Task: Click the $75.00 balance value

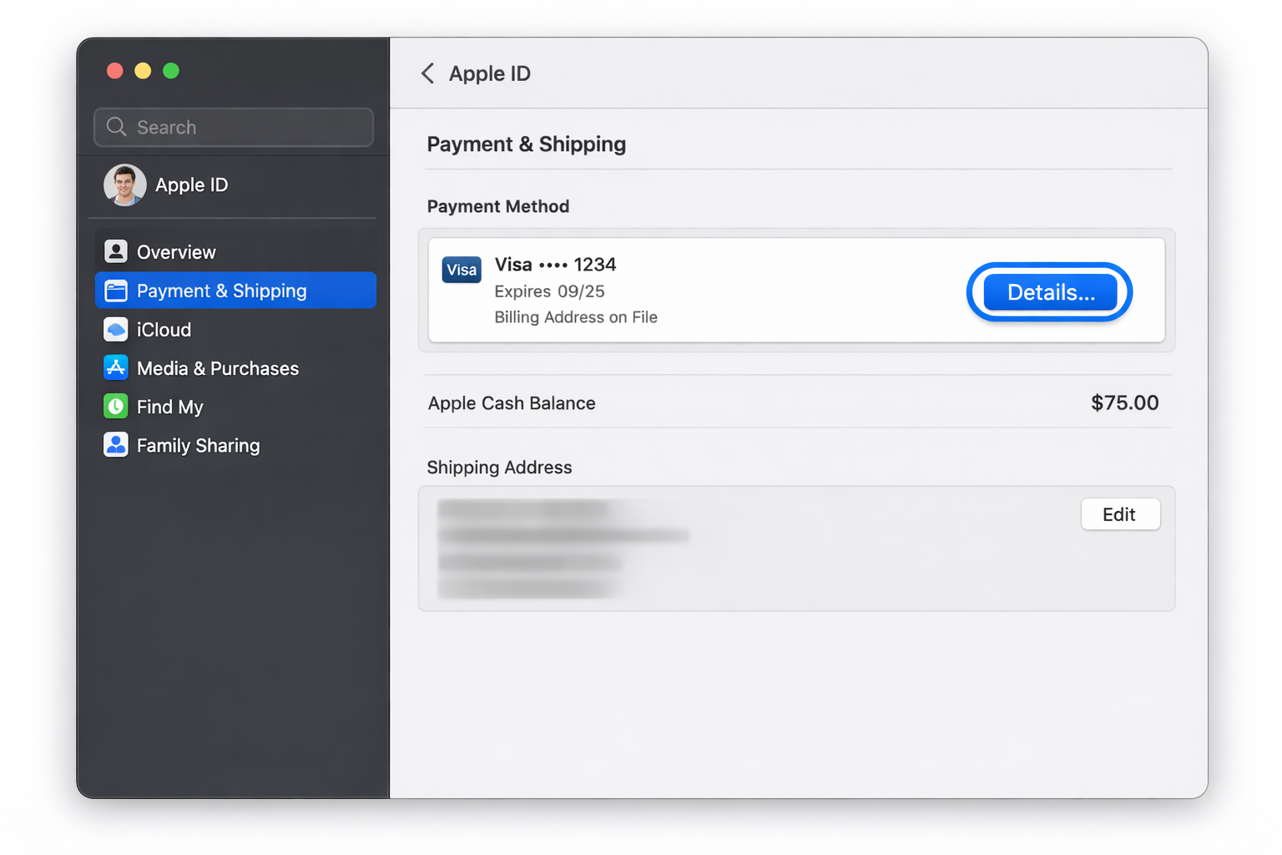Action: coord(1124,403)
